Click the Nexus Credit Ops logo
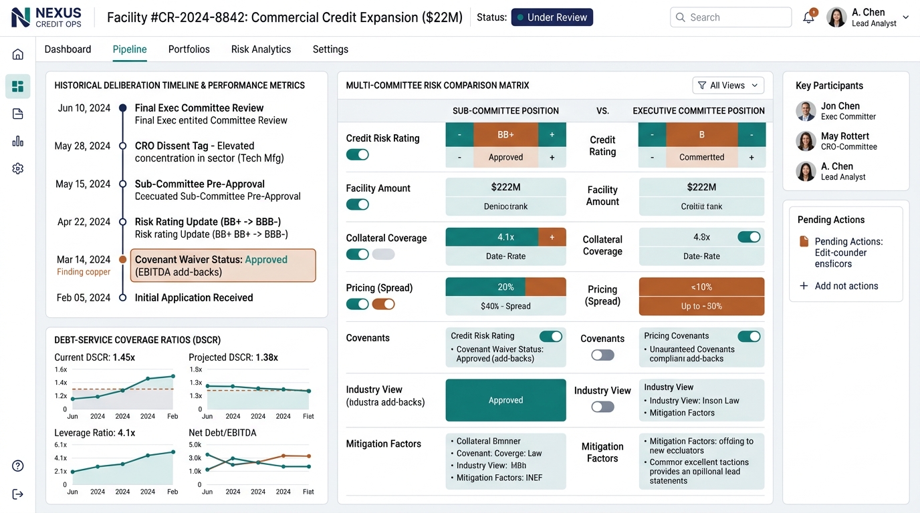 (47, 17)
